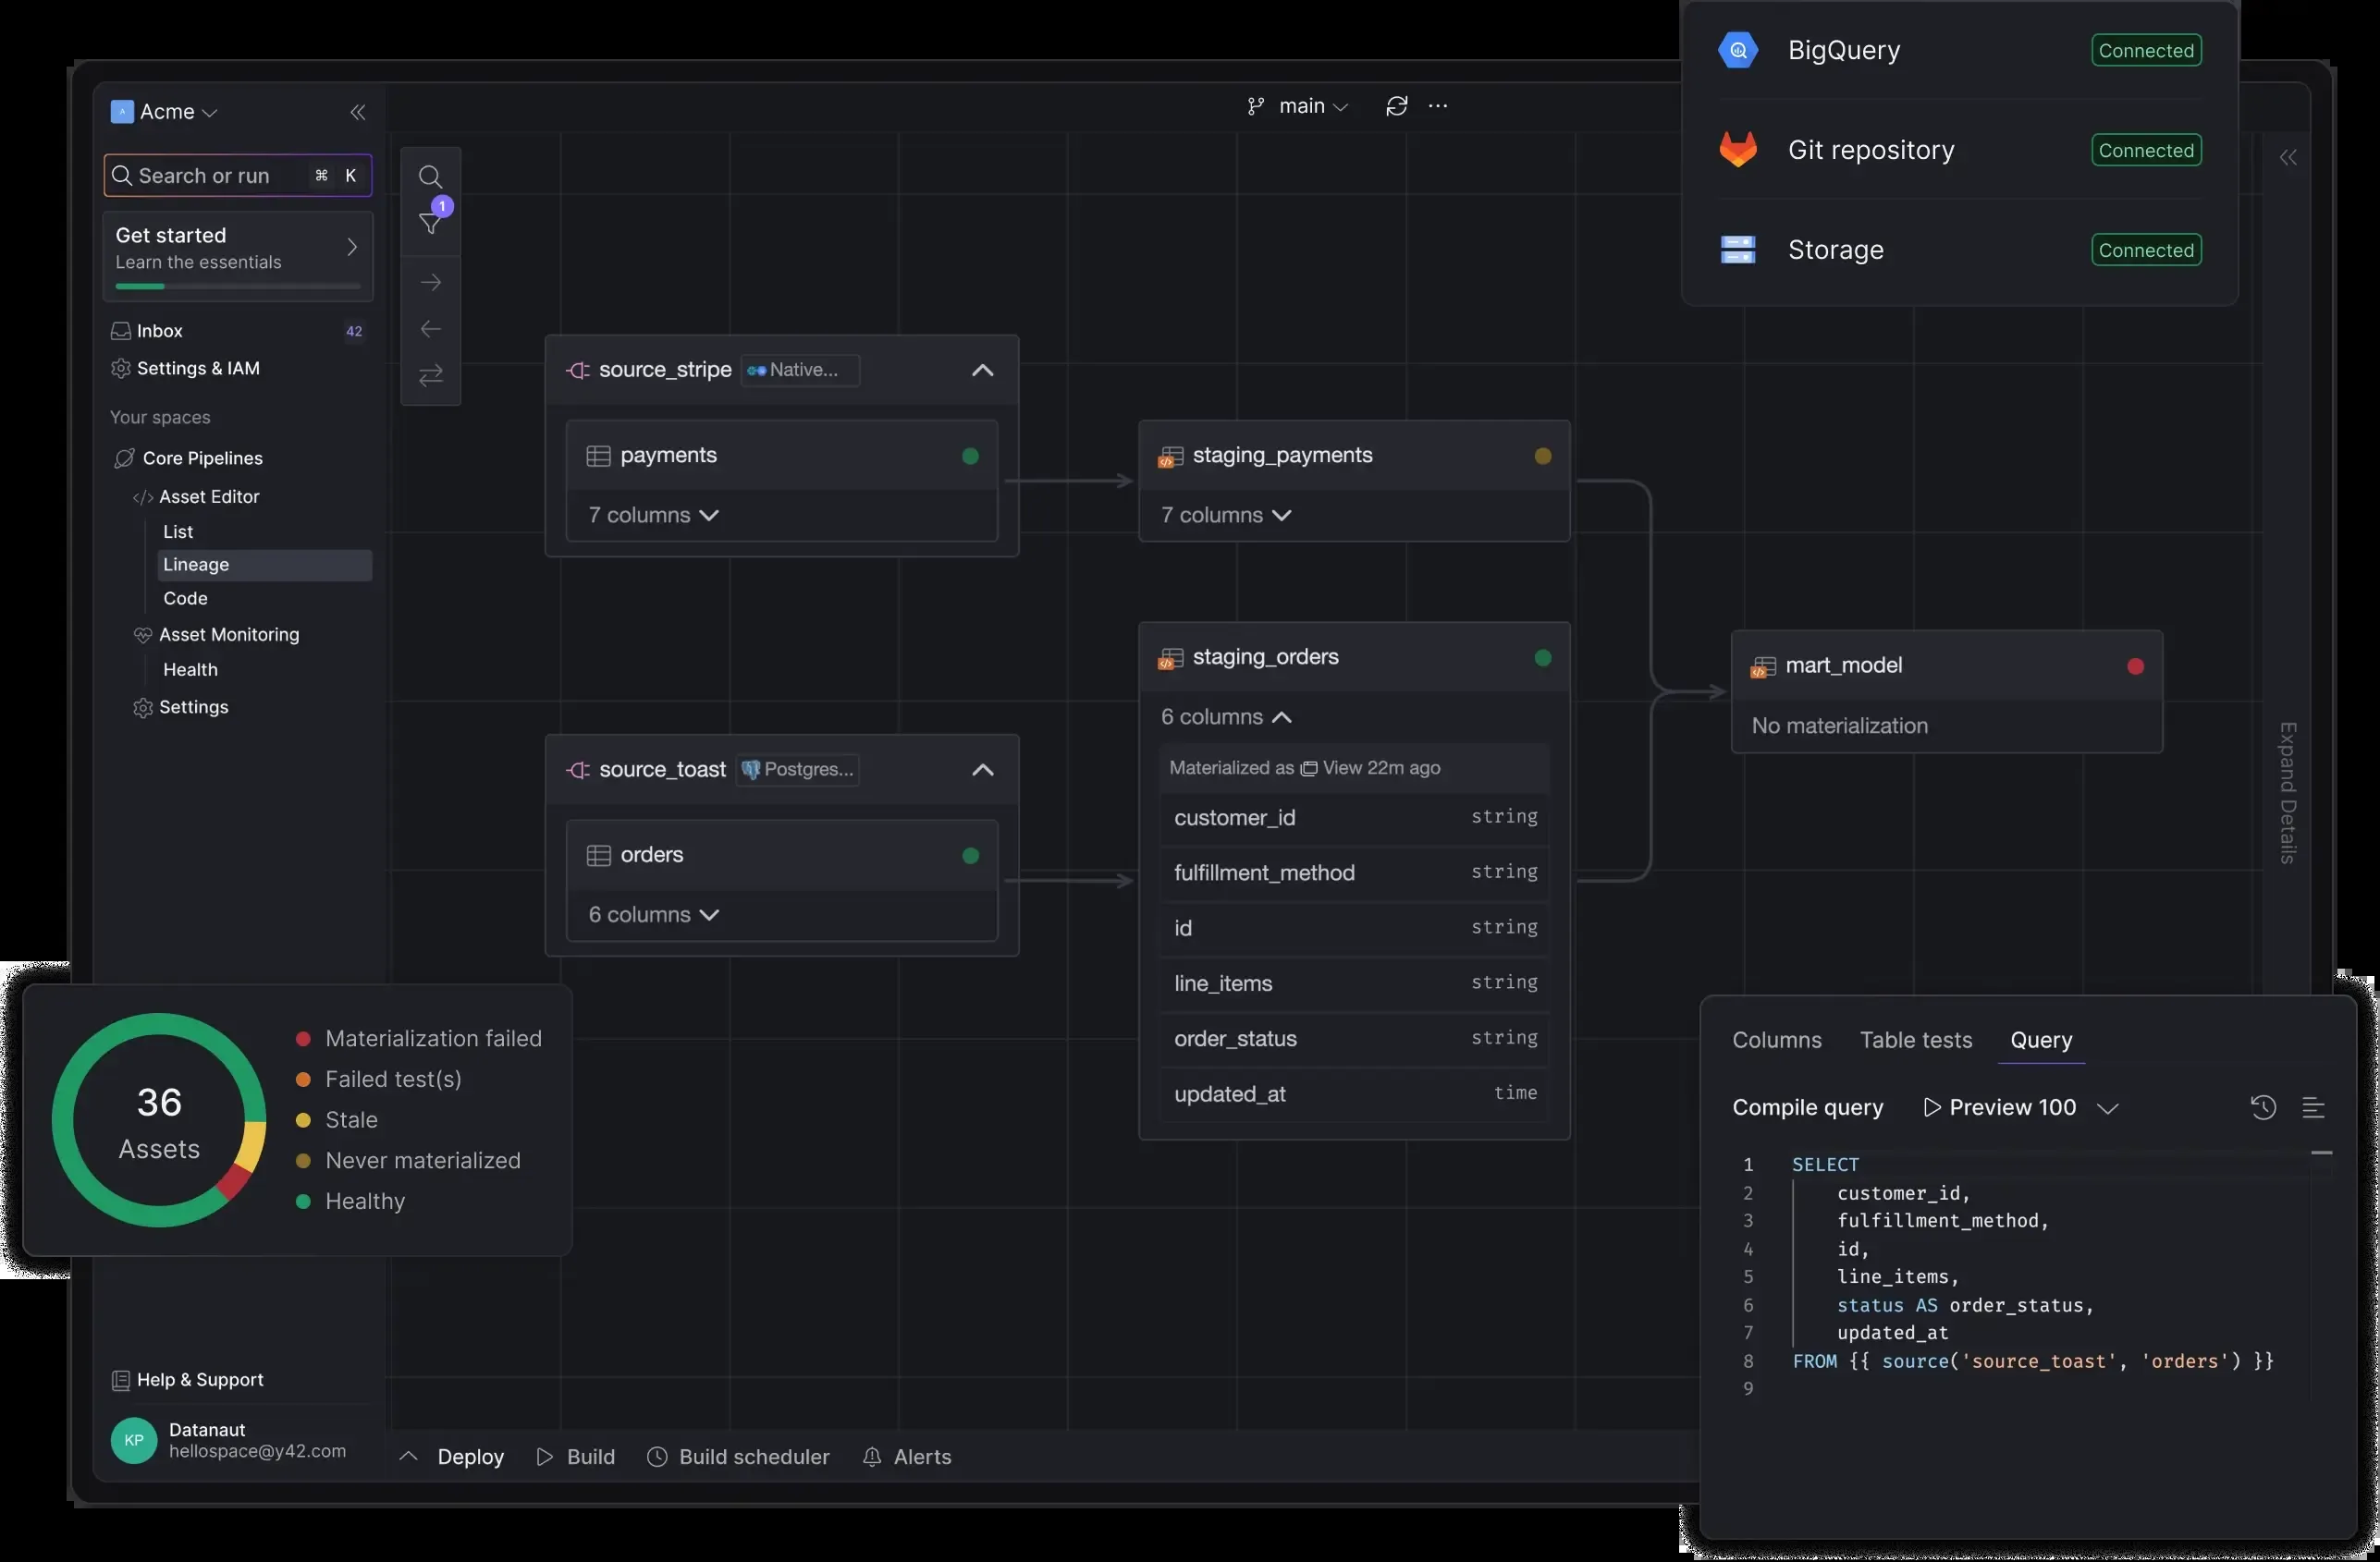Click the payments table grid icon
This screenshot has height=1562, width=2380.
(x=598, y=457)
